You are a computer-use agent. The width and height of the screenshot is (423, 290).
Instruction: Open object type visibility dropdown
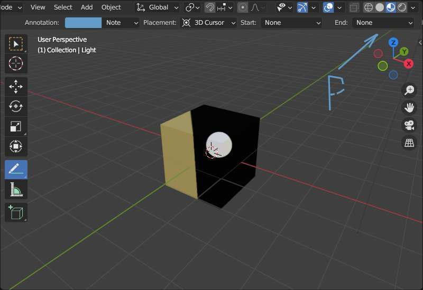(x=284, y=7)
